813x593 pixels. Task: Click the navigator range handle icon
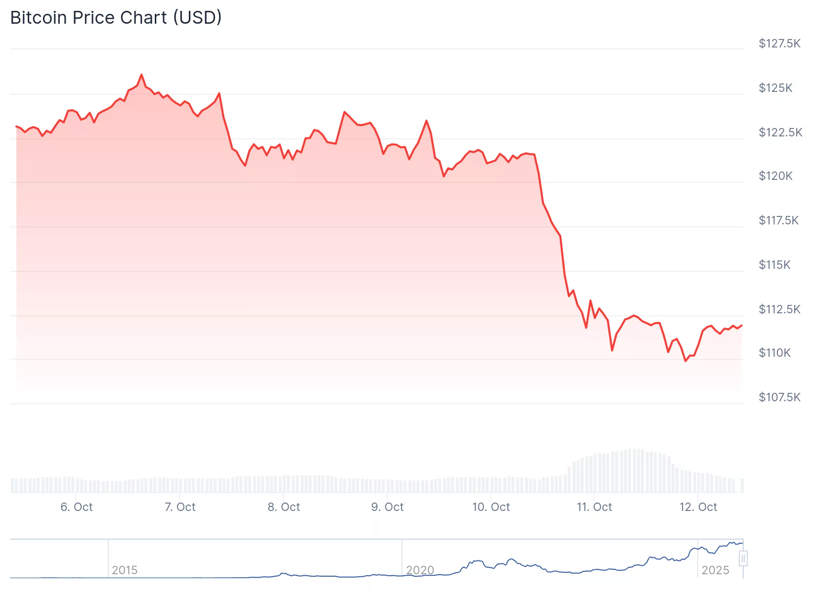(743, 558)
